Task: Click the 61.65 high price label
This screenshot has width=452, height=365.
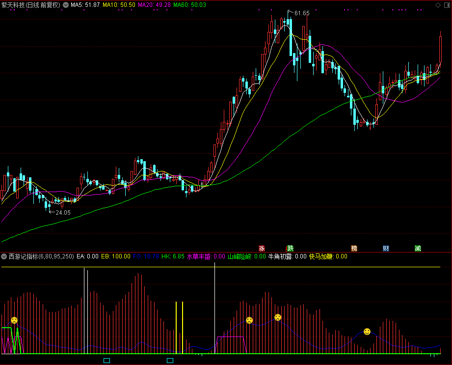Action: [x=302, y=13]
